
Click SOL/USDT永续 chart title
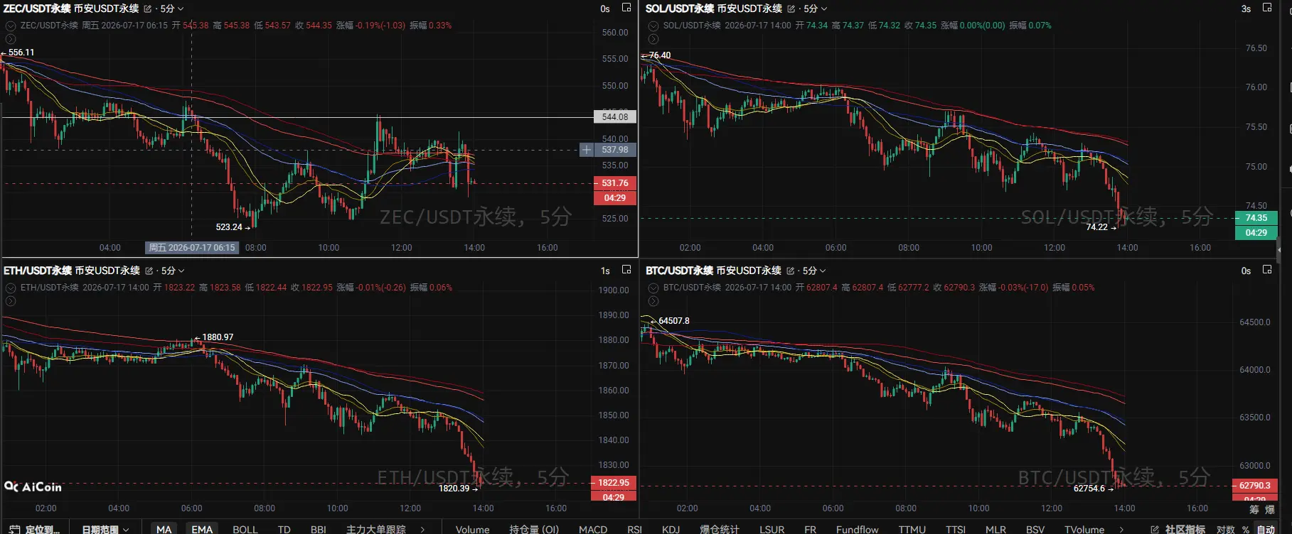[680, 9]
